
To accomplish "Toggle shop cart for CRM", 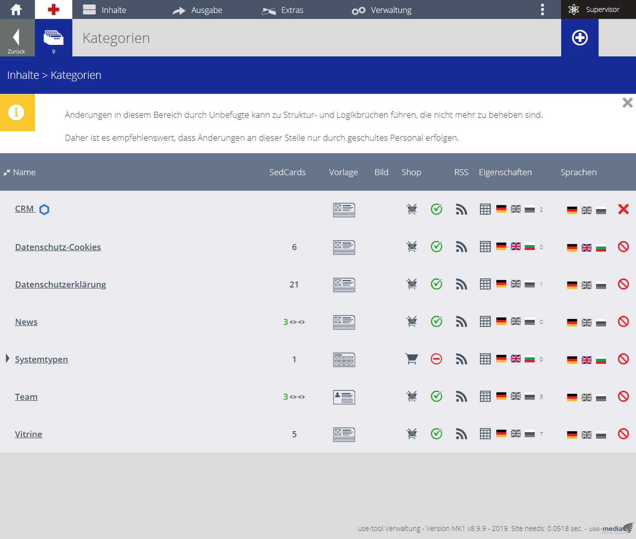I will click(x=411, y=209).
